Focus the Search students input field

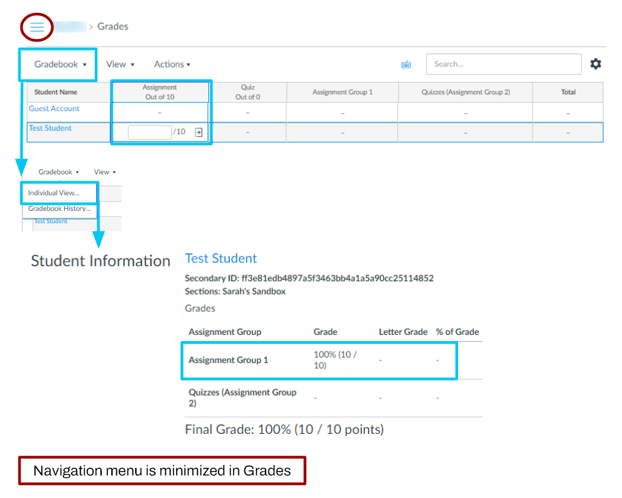click(503, 64)
